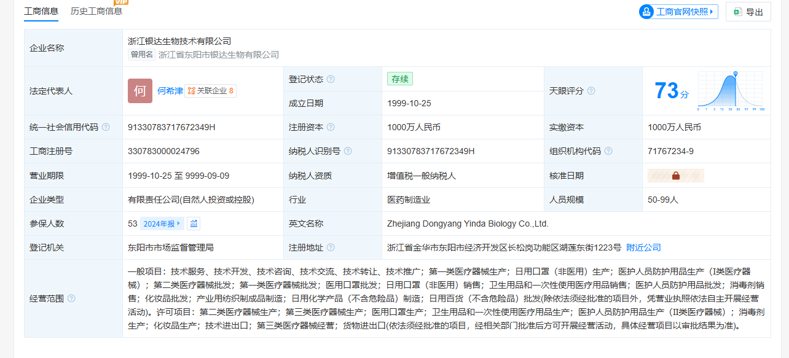
Task: Click the Excel icon in 导出 button
Action: (737, 12)
